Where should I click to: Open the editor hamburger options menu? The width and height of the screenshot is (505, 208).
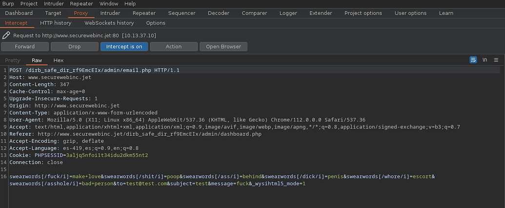click(496, 60)
